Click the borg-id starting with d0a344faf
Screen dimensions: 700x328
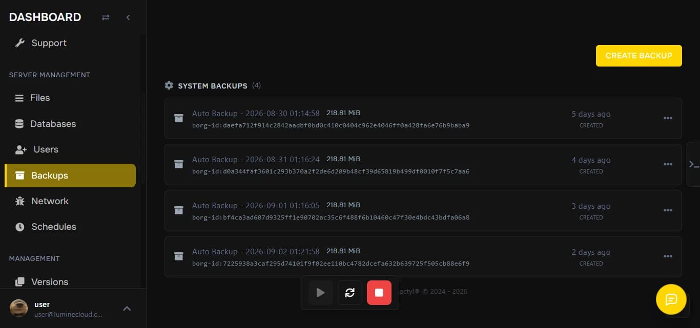tap(331, 171)
